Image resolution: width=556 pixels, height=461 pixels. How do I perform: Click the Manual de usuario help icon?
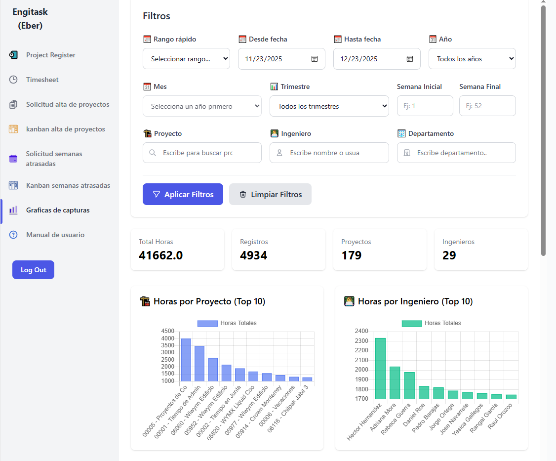tap(13, 235)
